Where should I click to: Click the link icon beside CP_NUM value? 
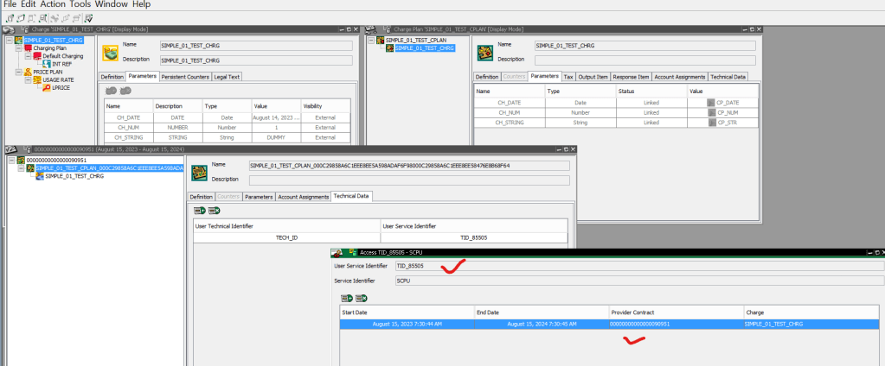click(x=710, y=112)
